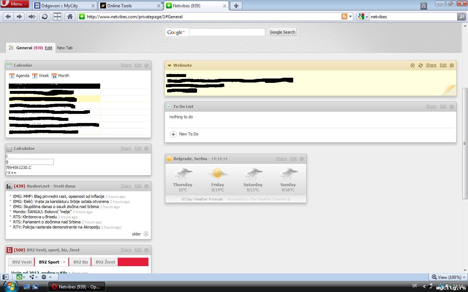Click New Tab on the Netvibes page
Screen dimensions: 468x292
[65, 48]
